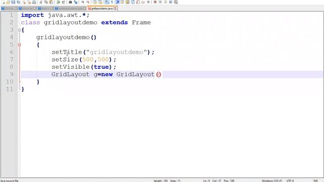Cut selection using the scissors icon
The image size is (324, 182).
coord(40,2)
